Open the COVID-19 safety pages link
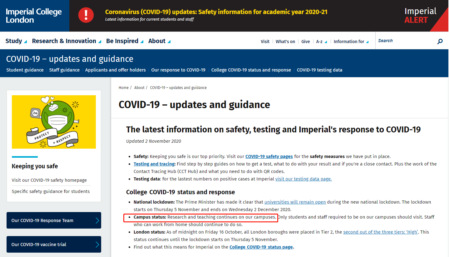The height and width of the screenshot is (257, 449). tap(269, 156)
